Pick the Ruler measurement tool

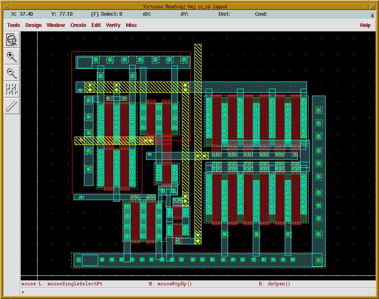click(x=12, y=106)
